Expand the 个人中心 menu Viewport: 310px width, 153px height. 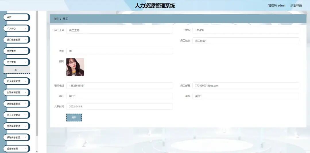17,28
